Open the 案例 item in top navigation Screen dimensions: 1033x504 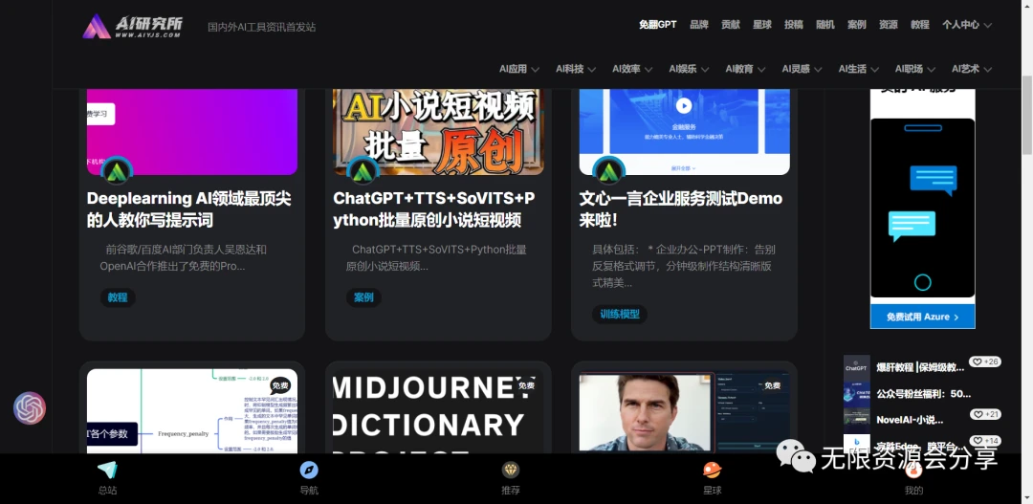pos(857,25)
